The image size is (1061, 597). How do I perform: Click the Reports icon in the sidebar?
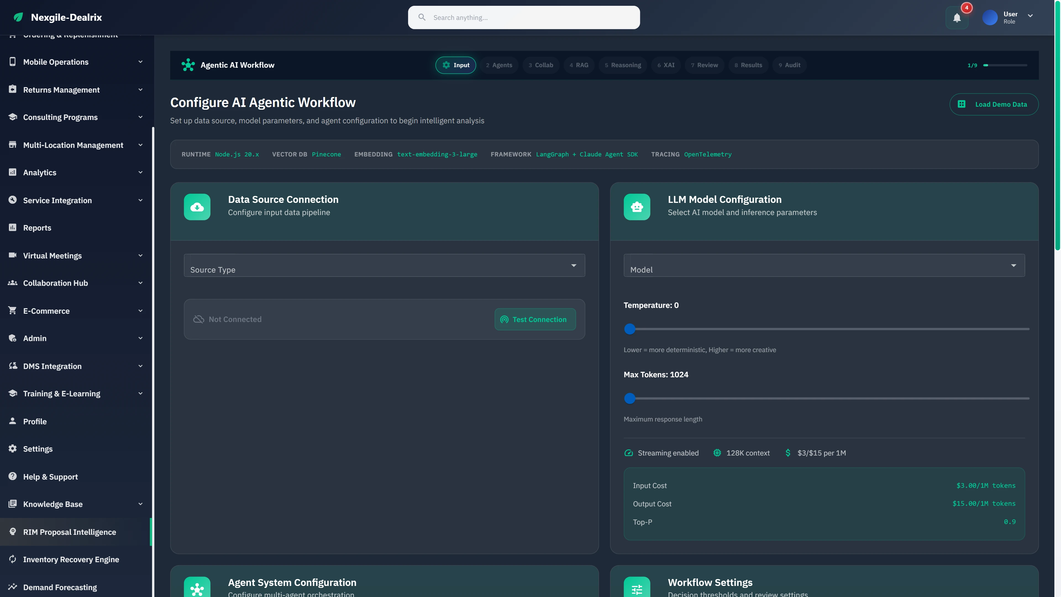pyautogui.click(x=12, y=227)
